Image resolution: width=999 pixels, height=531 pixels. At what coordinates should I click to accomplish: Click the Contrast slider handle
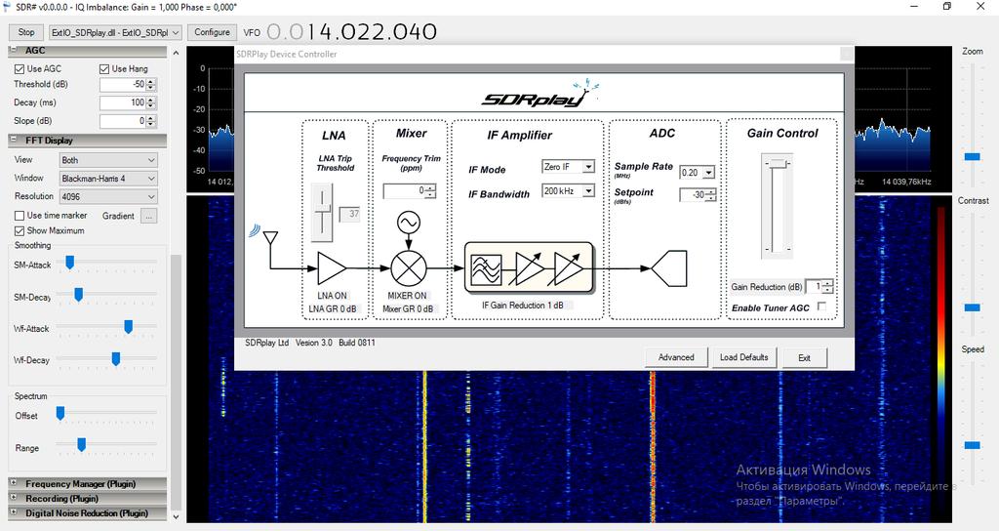tap(973, 307)
